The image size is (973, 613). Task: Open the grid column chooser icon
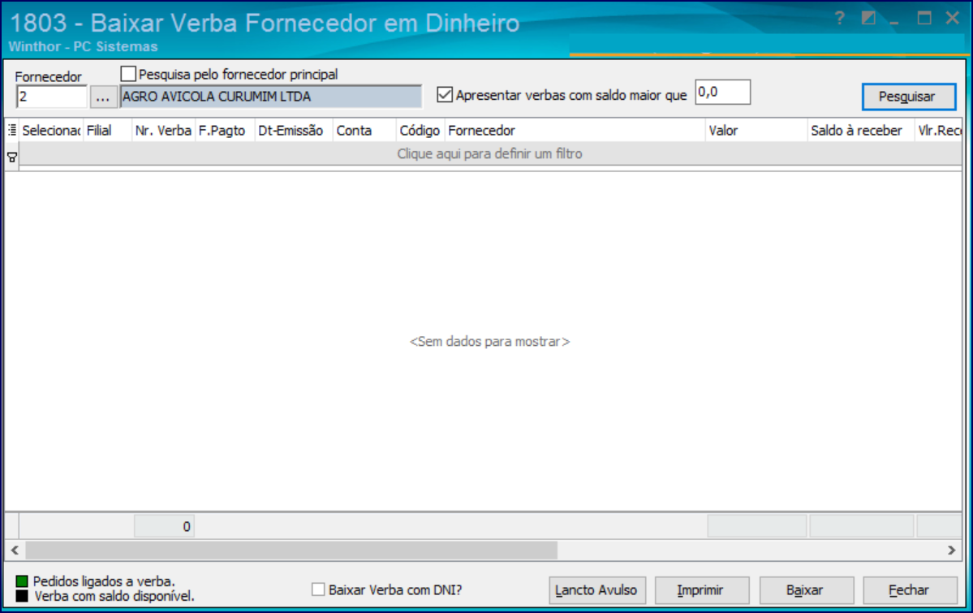(x=12, y=130)
